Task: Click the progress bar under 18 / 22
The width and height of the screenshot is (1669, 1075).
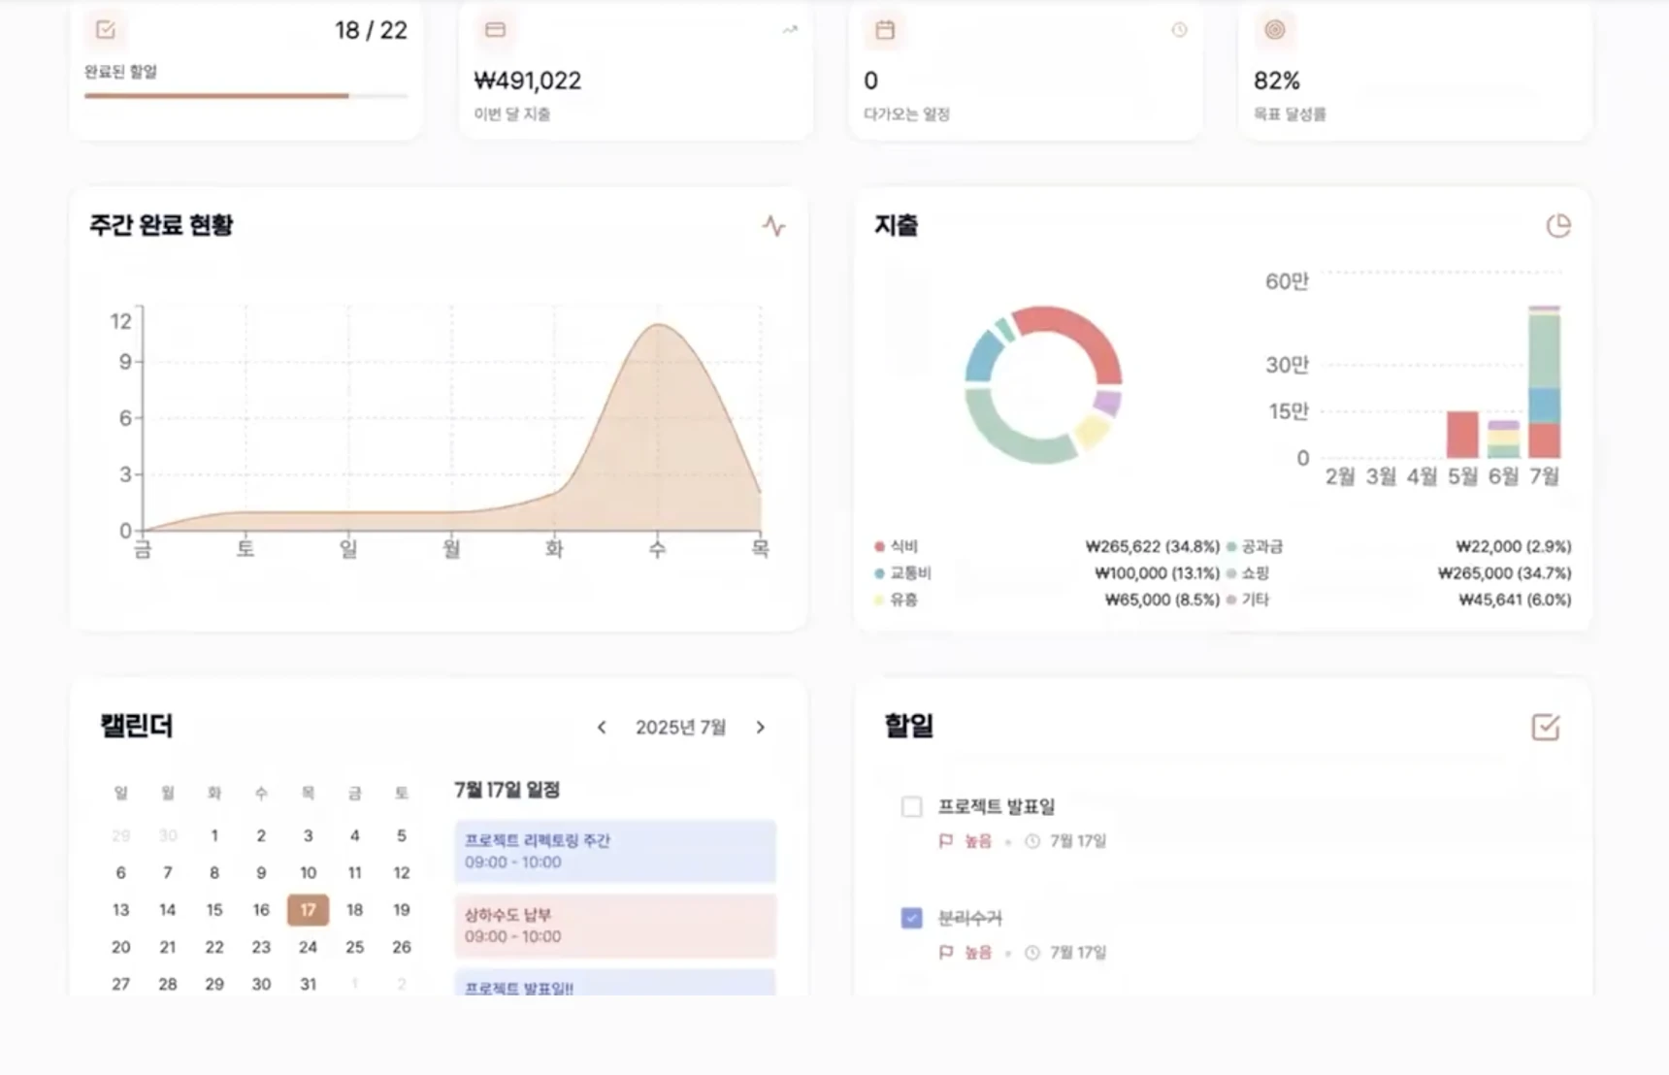Action: click(245, 95)
